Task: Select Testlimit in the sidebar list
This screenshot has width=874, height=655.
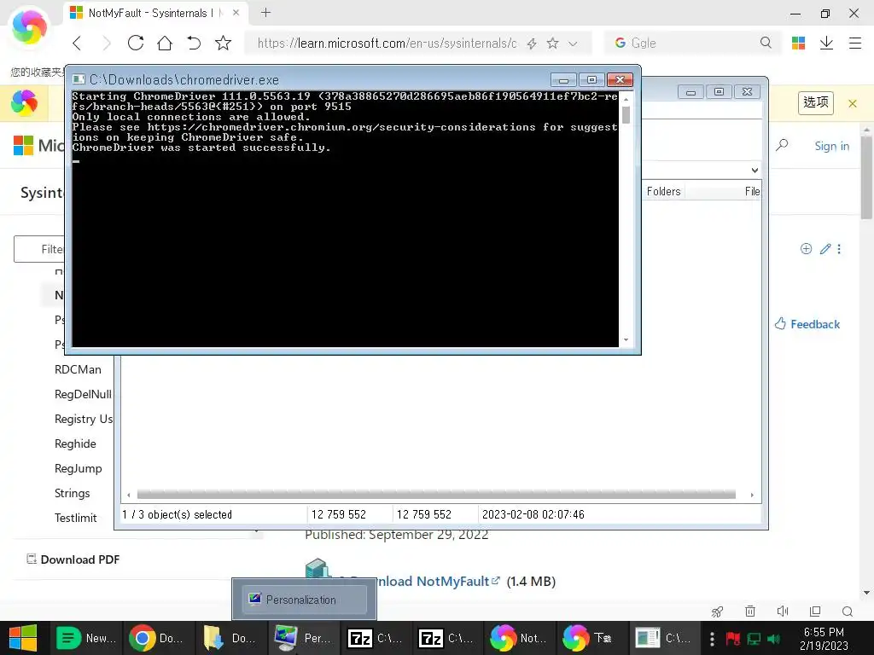Action: (76, 518)
